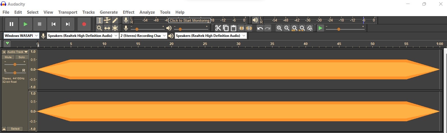Open the recording meter microphone menu
Screen dimensions: 447x133
point(126,20)
